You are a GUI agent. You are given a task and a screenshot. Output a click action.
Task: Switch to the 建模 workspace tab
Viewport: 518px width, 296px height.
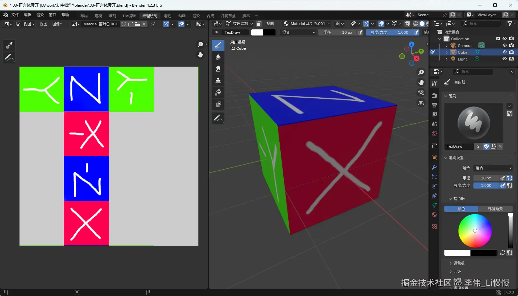point(98,16)
